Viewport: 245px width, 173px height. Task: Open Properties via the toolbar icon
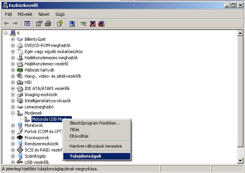click(39, 23)
